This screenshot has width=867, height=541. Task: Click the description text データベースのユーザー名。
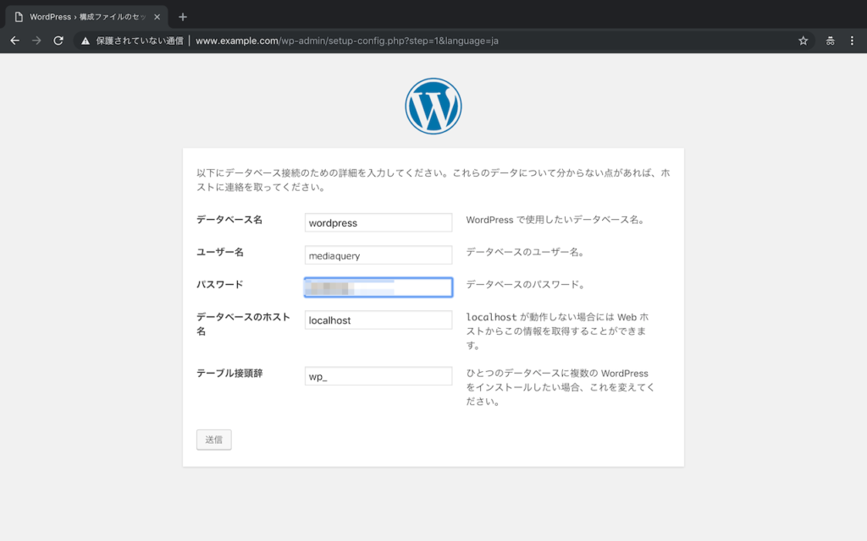click(525, 252)
